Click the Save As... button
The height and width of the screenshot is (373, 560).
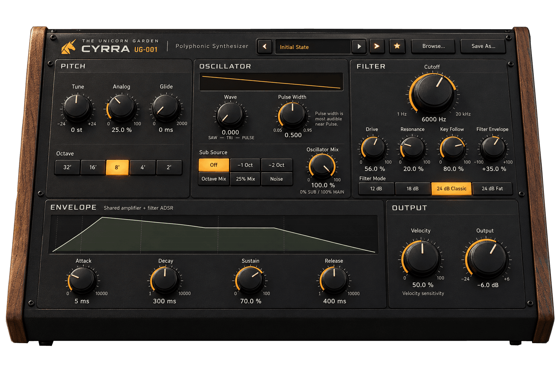(x=483, y=46)
